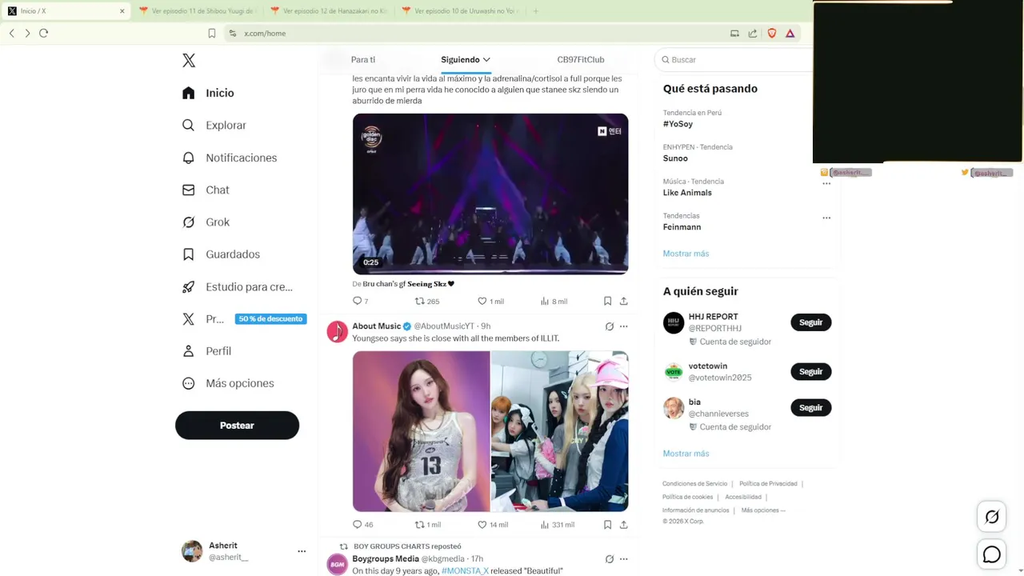Open Condiciones de Servicio link
The image size is (1024, 576).
[x=694, y=484]
